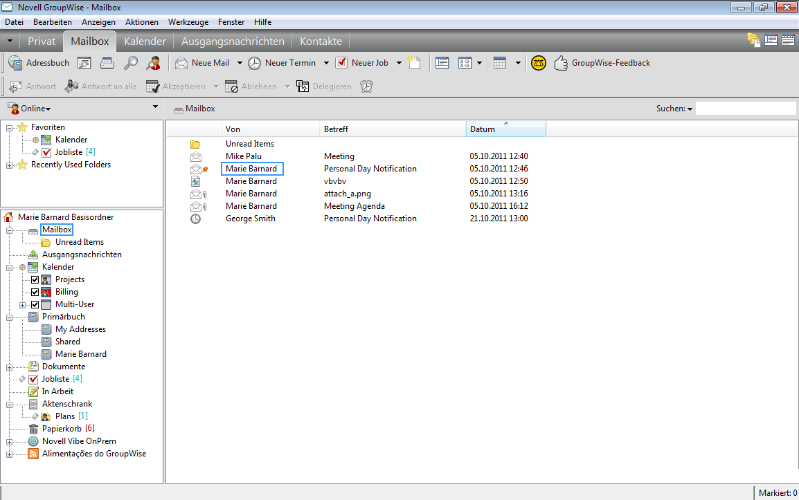Select the Plans folder in Aktenschrank

coord(64,416)
